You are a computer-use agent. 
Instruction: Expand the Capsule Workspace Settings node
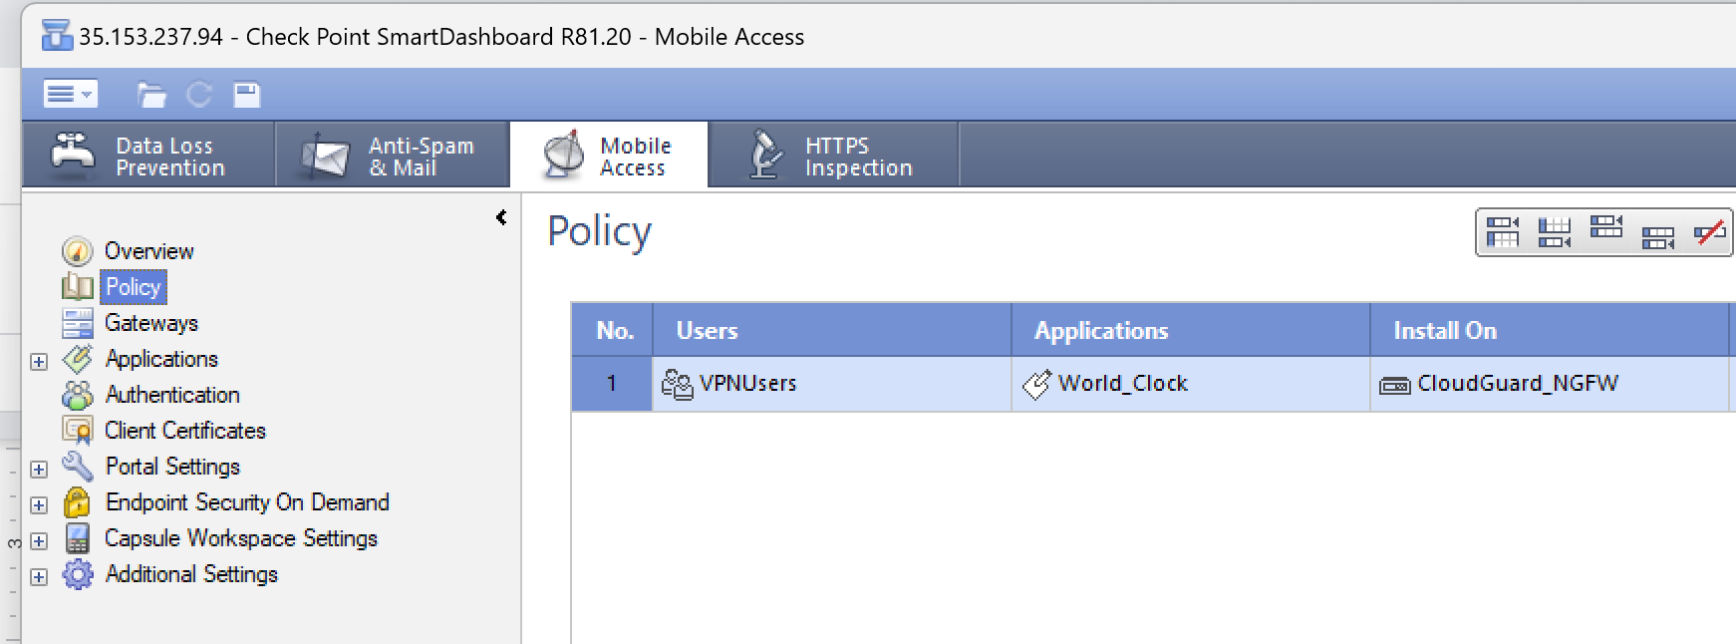pyautogui.click(x=39, y=540)
